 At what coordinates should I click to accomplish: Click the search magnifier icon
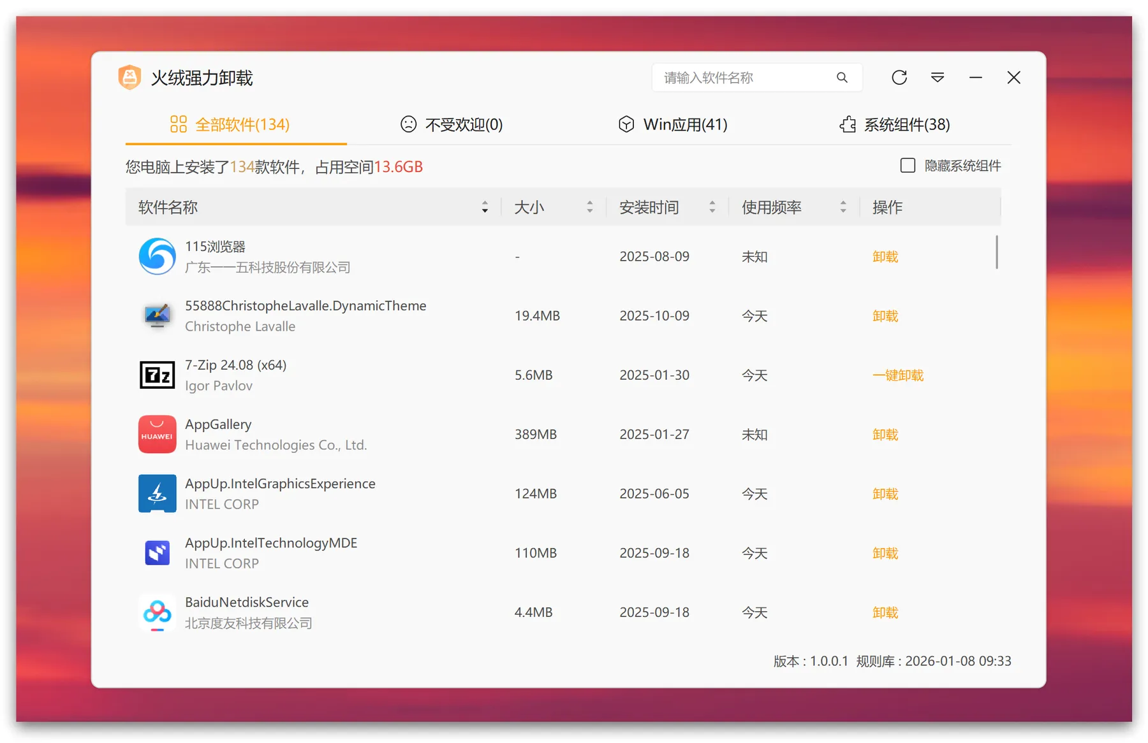(x=843, y=77)
